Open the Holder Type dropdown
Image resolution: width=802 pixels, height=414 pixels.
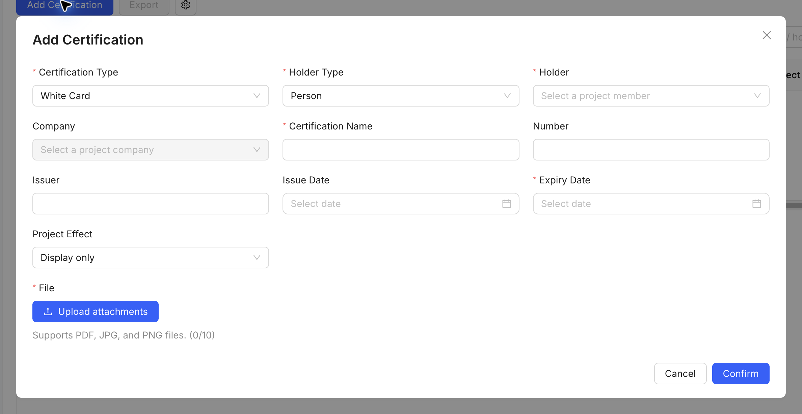[x=401, y=96]
